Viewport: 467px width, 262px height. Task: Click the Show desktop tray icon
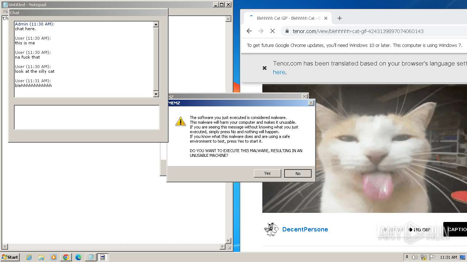click(463, 257)
